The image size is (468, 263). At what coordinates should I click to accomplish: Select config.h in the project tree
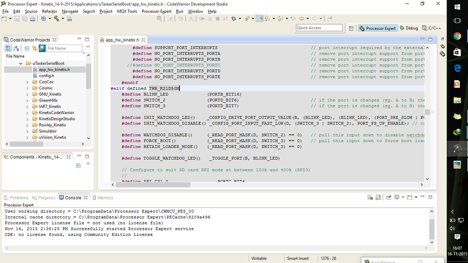click(46, 76)
